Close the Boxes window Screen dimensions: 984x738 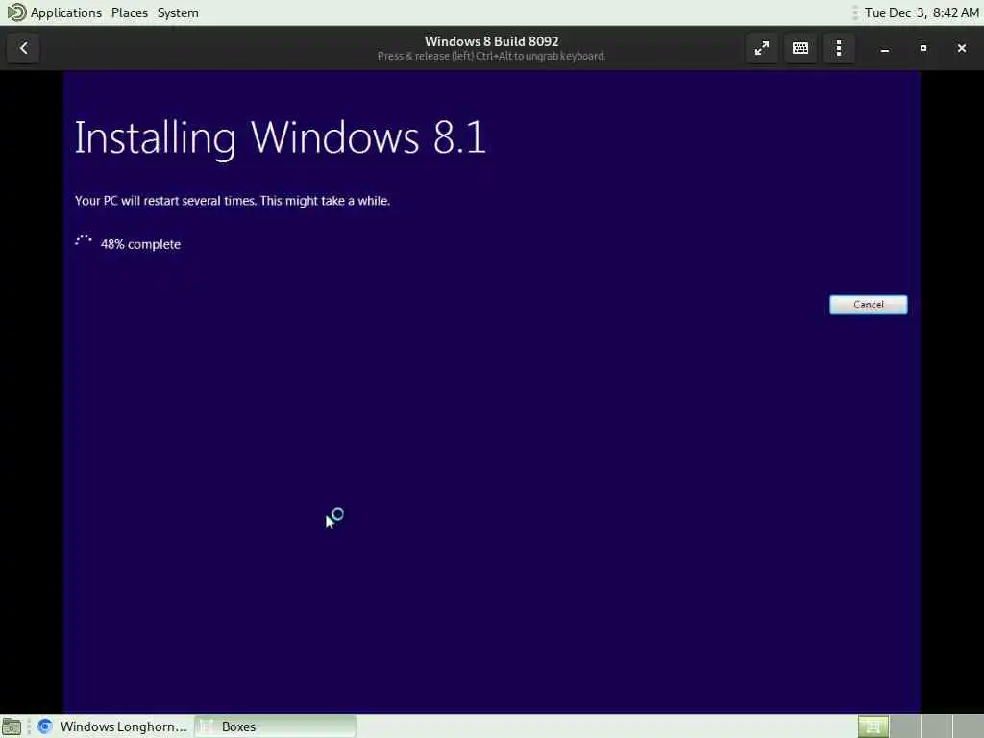click(961, 48)
